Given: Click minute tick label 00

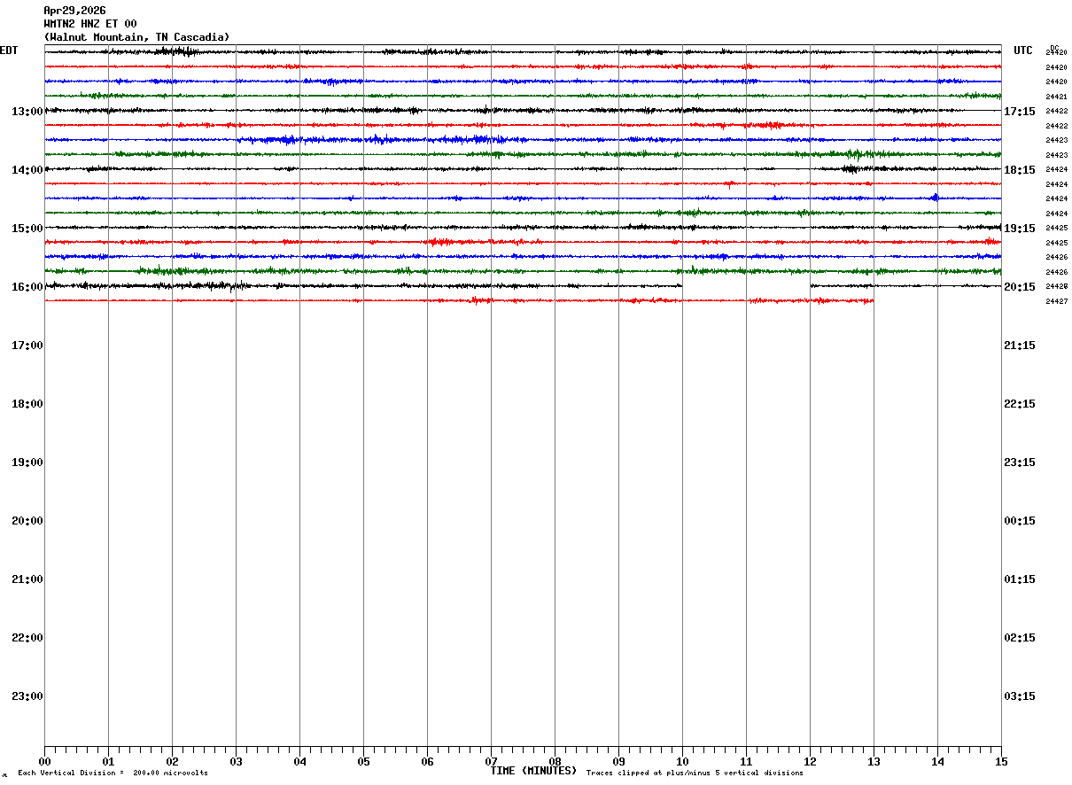Looking at the screenshot, I should 44,761.
